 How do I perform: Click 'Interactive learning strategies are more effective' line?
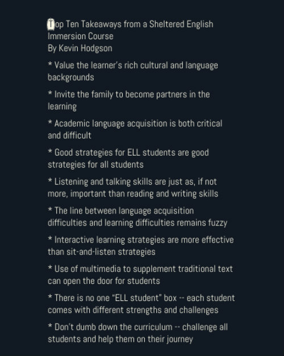(x=141, y=240)
